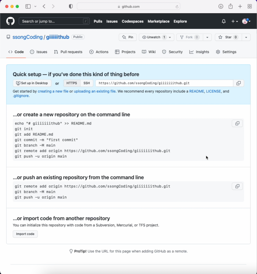Toggle Safari sidebar

coord(28,7)
